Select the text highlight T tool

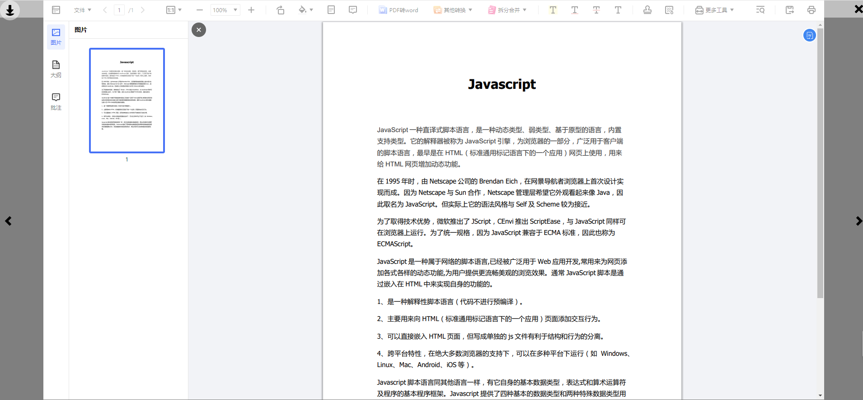pos(553,10)
